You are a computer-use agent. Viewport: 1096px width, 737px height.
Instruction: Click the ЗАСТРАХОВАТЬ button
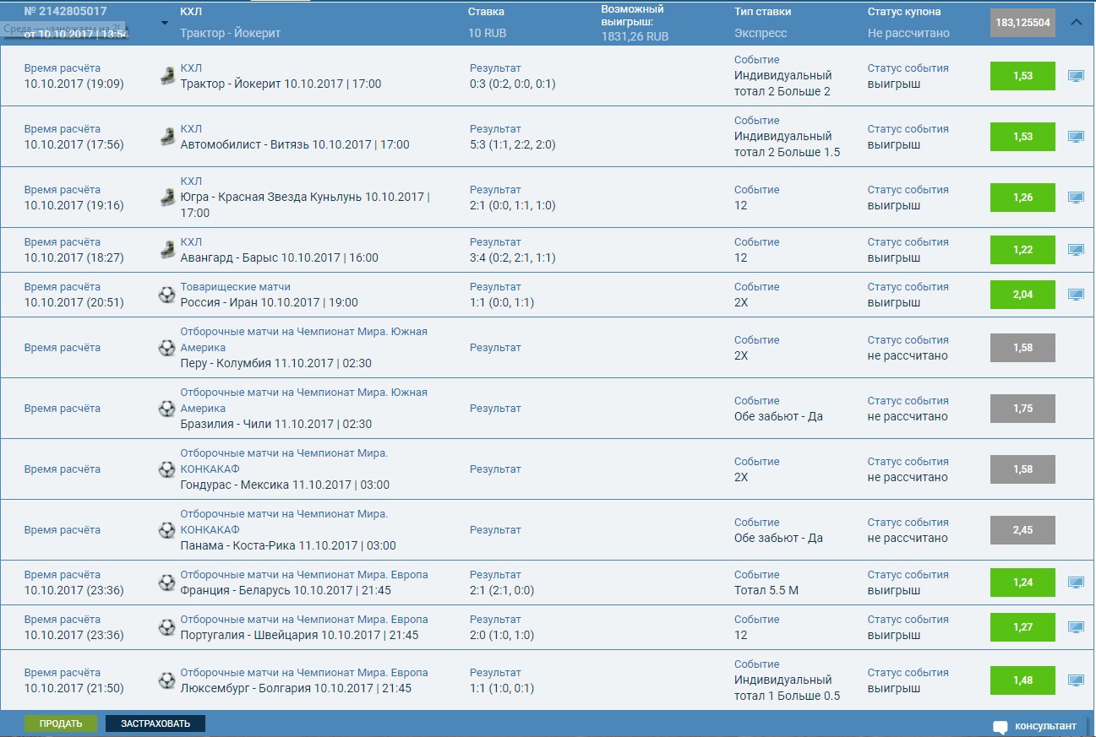pyautogui.click(x=155, y=723)
